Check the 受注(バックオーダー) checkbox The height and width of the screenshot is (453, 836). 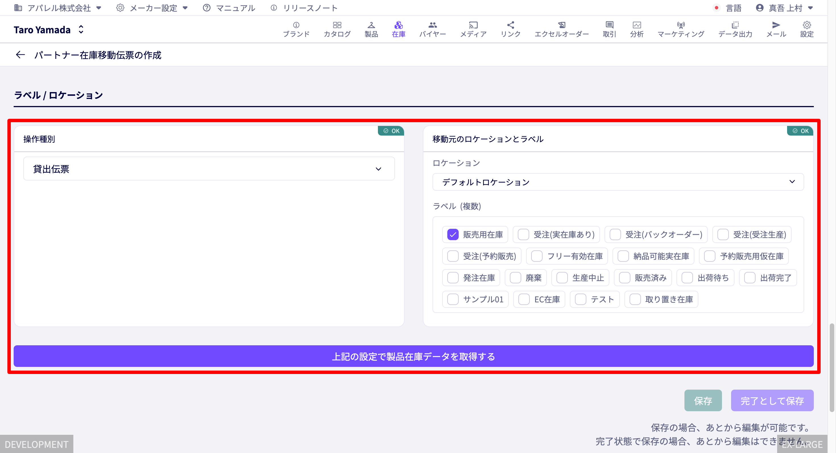(x=615, y=234)
